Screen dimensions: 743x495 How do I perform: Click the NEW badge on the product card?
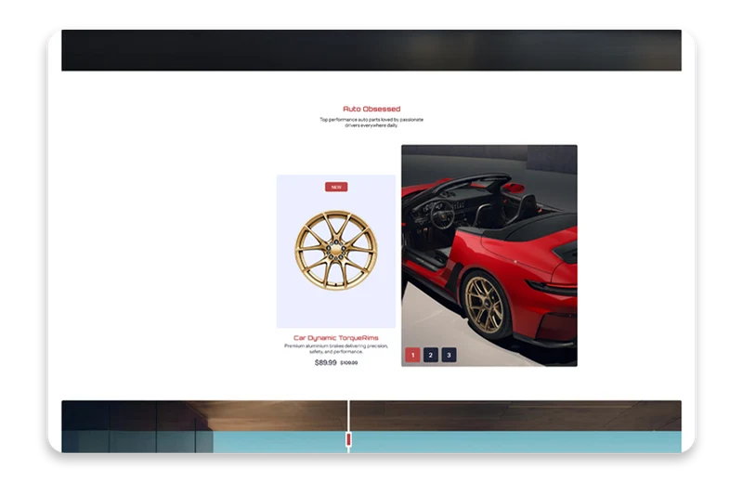point(336,187)
